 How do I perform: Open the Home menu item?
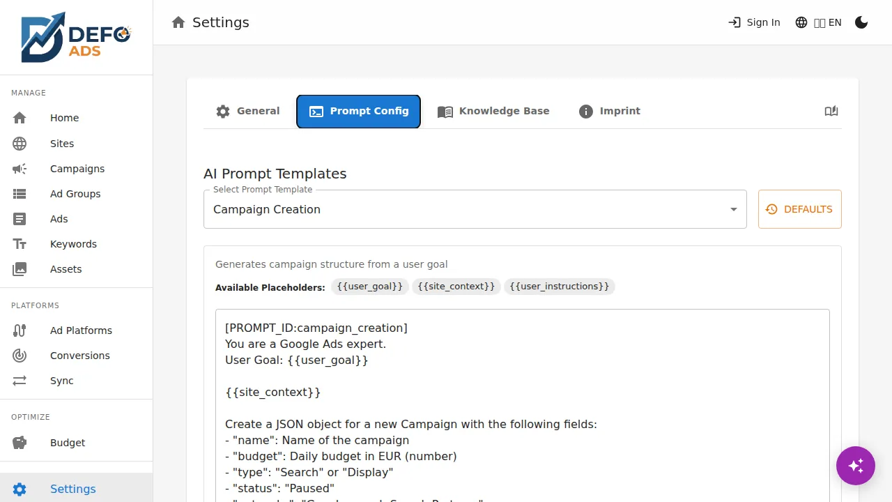click(x=76, y=118)
